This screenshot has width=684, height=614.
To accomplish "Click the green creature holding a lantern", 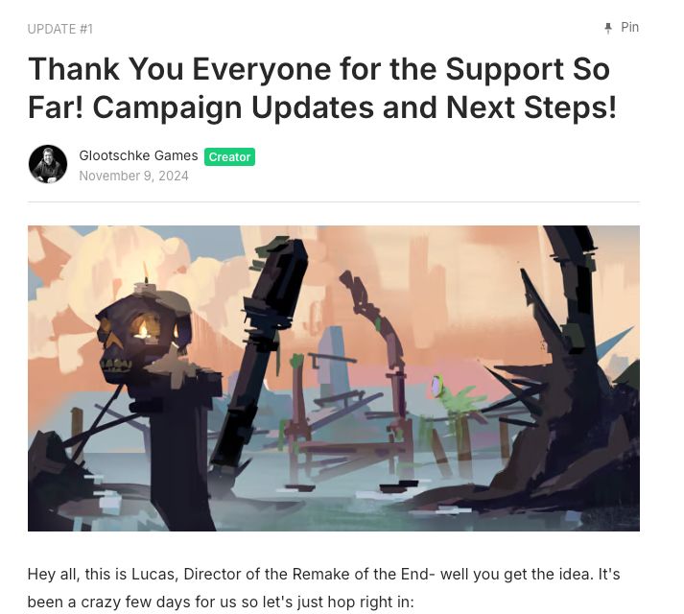I will coord(456,395).
